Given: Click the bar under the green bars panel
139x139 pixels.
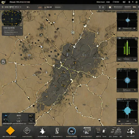Looking at the screenshot, I should pos(127,59).
